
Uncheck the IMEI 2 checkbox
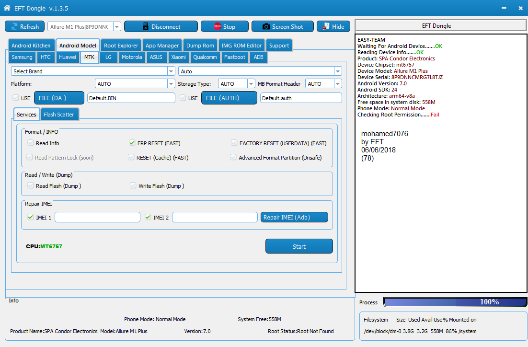148,217
